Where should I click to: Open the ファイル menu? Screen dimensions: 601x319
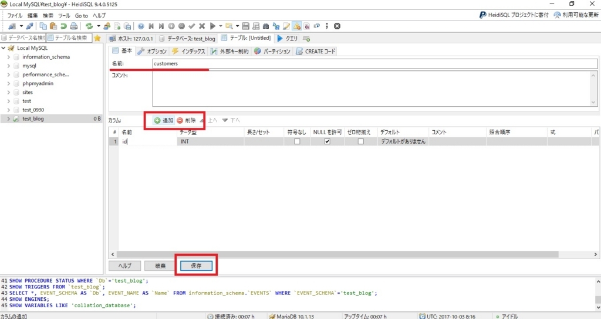(x=15, y=16)
